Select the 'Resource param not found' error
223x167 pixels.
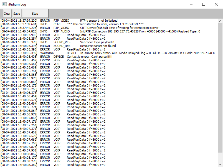[x=98, y=46]
